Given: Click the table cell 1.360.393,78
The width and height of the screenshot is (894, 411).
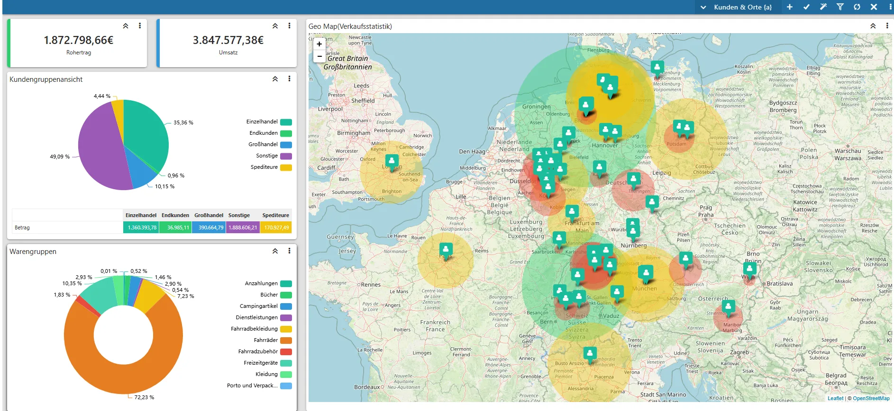Looking at the screenshot, I should (x=142, y=227).
